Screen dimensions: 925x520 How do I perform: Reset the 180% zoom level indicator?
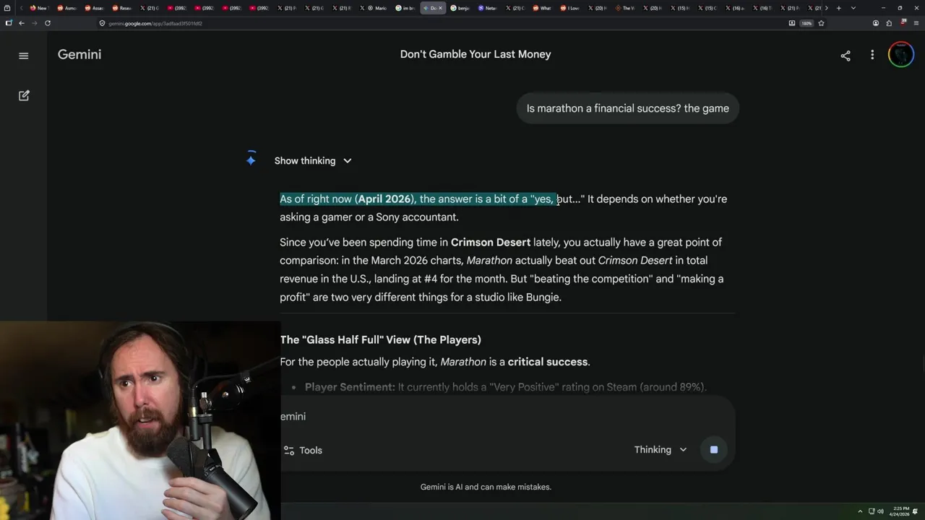pos(806,23)
